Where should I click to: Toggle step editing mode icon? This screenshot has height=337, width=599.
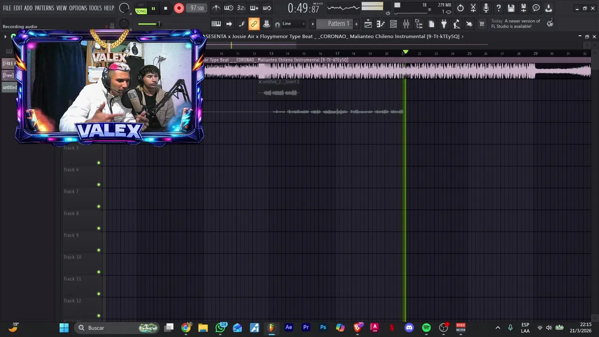tap(241, 24)
